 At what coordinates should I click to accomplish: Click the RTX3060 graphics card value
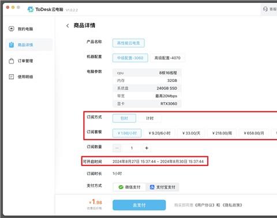169,104
